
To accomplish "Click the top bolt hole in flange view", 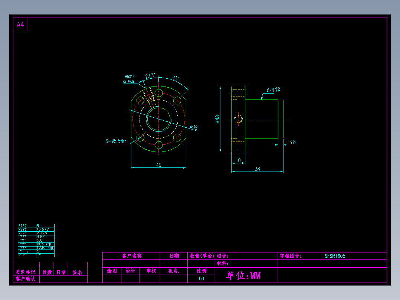I will tap(159, 93).
